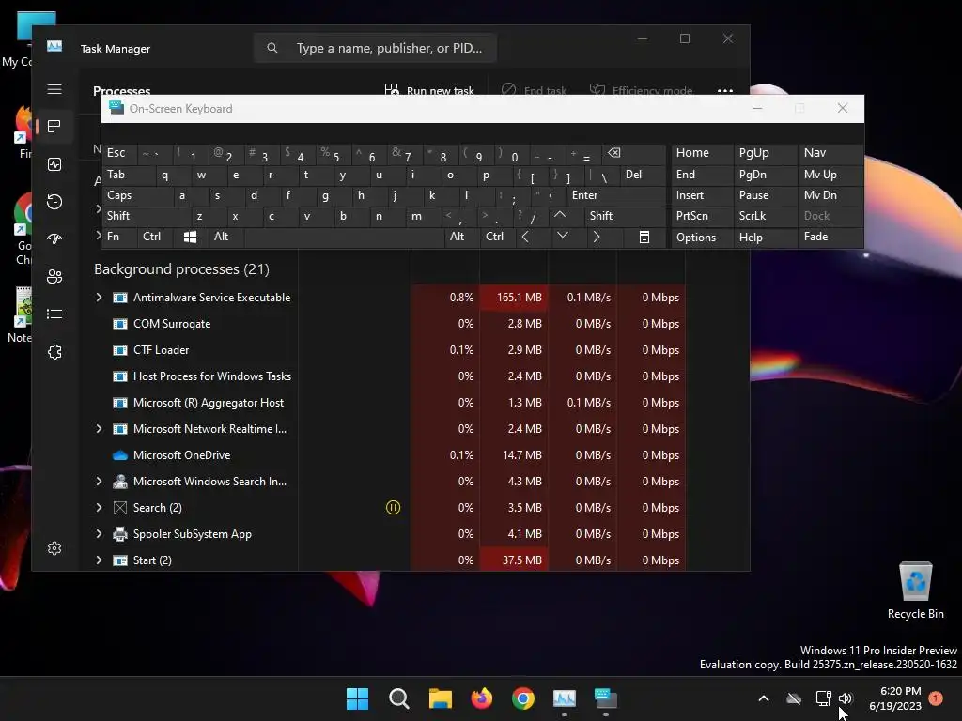Click the Help key on keyboard

[x=765, y=238]
